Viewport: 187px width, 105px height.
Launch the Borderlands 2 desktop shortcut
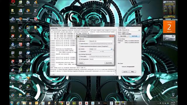click(x=28, y=11)
